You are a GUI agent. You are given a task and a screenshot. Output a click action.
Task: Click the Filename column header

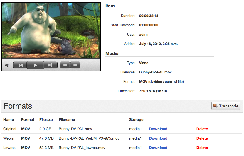pyautogui.click(x=67, y=119)
